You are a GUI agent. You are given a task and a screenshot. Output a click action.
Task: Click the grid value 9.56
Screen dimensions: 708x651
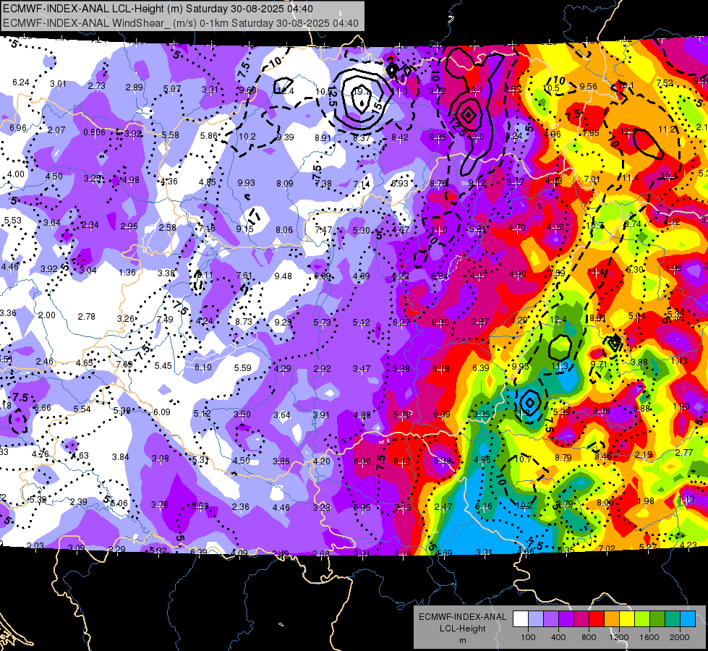tap(589, 86)
